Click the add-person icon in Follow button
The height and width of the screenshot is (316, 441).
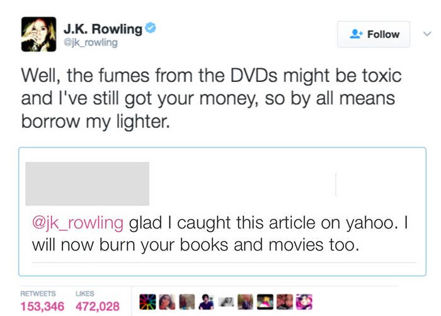357,34
